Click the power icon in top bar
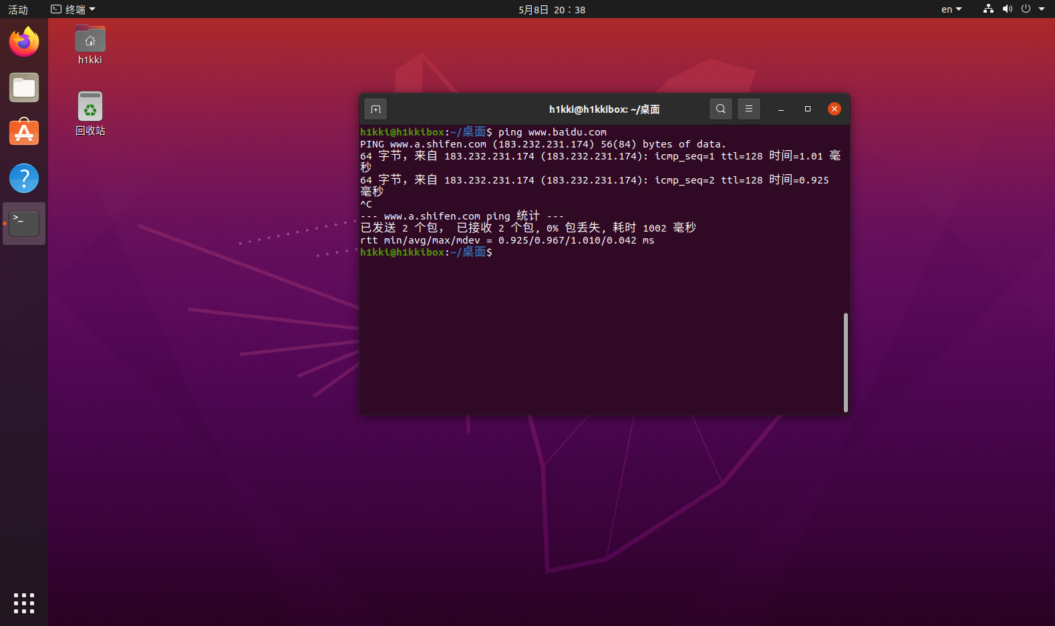 tap(1026, 9)
